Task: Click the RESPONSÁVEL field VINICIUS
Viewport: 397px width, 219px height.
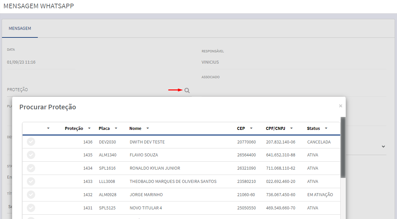Action: (294, 62)
